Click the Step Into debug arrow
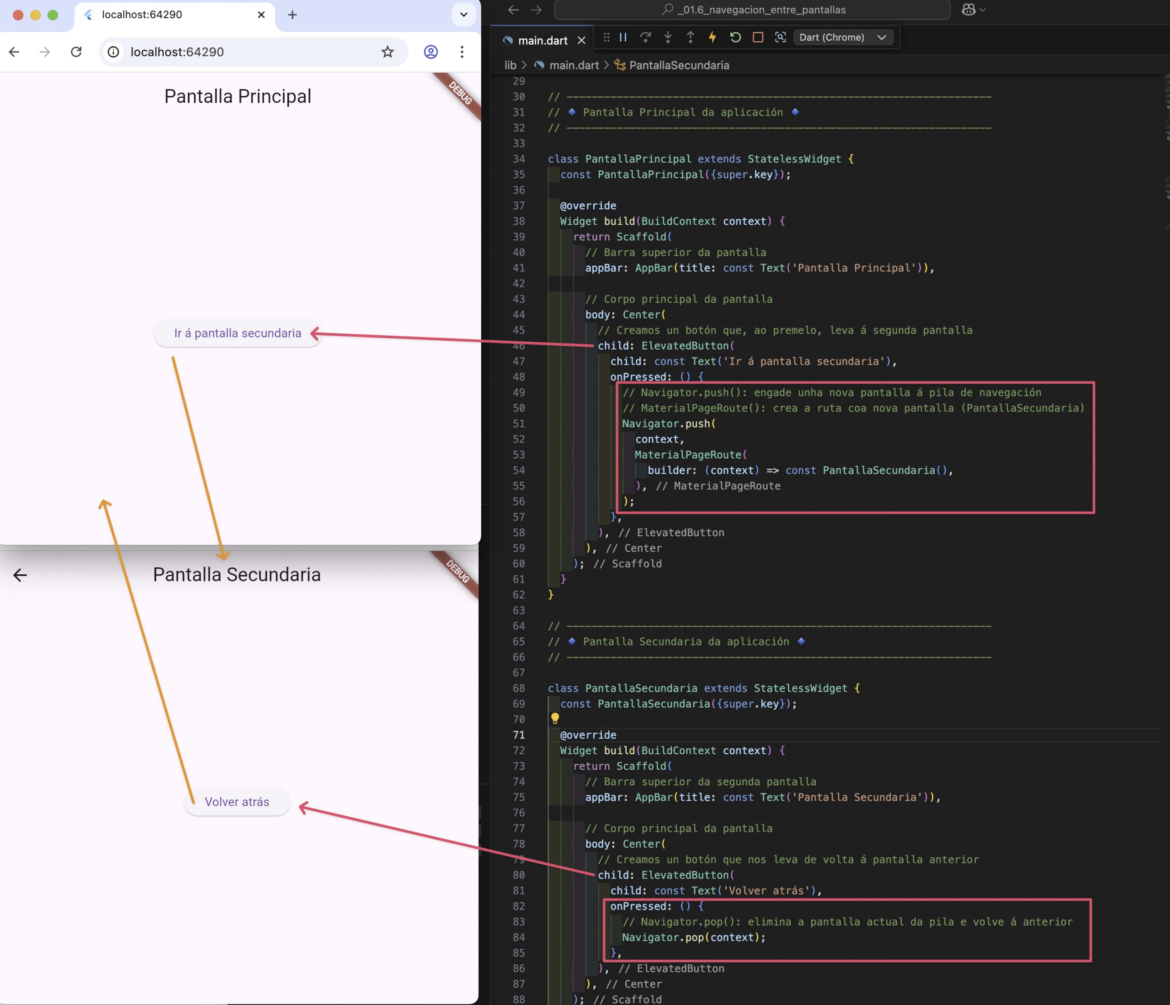Image resolution: width=1170 pixels, height=1005 pixels. (668, 37)
